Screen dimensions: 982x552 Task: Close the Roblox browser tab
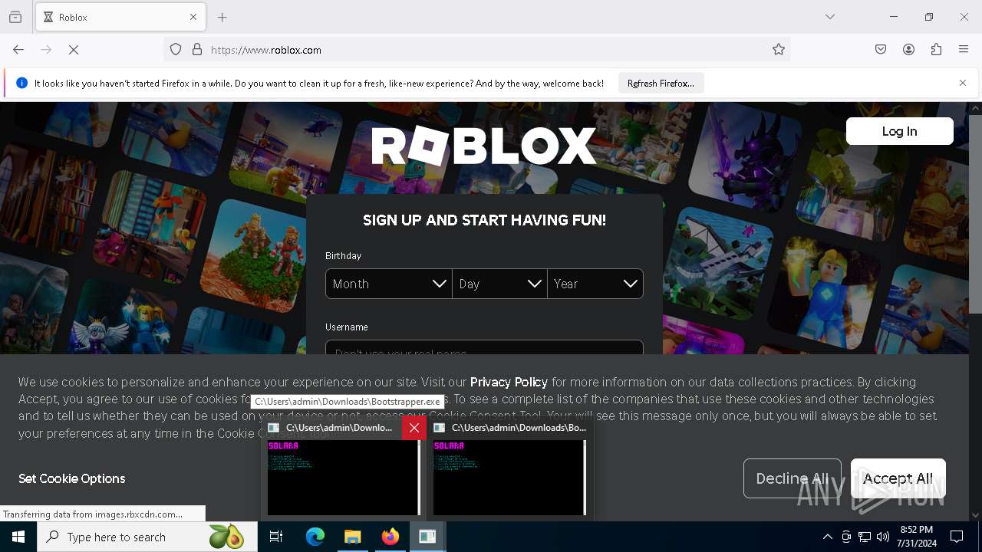193,17
